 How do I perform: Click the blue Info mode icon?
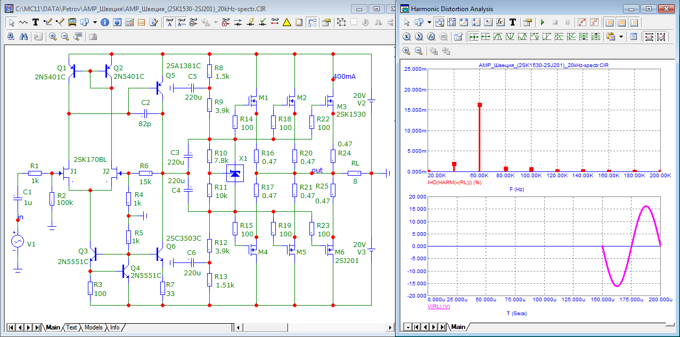105,22
